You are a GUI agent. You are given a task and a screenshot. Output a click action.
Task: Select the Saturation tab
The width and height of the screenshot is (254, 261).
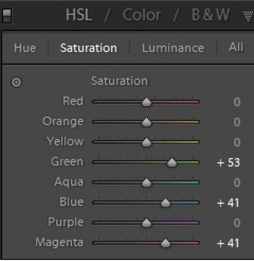point(89,48)
